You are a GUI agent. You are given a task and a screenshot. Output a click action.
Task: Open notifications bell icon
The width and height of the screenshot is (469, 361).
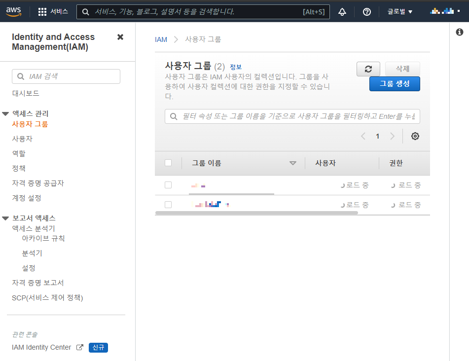coord(342,12)
